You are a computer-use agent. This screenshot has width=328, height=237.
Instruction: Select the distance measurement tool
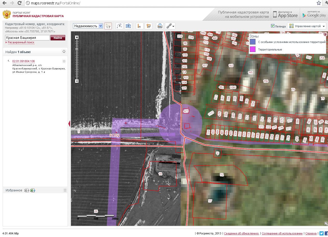point(140,26)
